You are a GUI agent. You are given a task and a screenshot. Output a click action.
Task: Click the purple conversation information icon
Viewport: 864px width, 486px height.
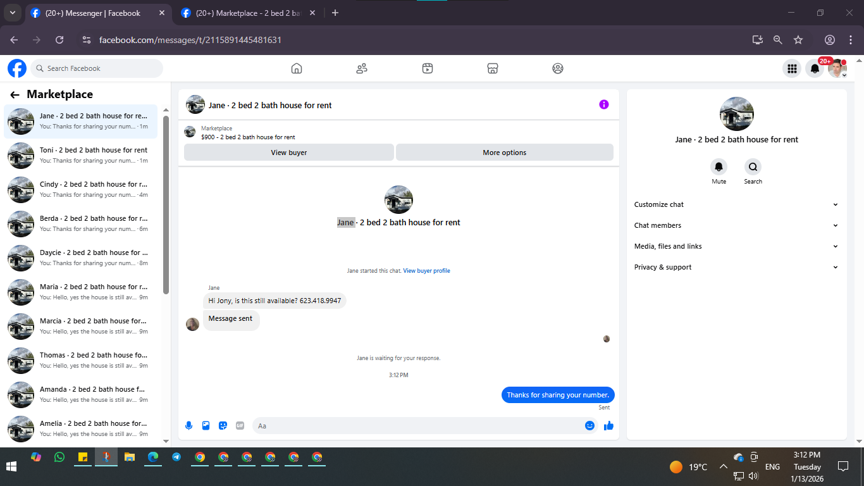tap(604, 104)
